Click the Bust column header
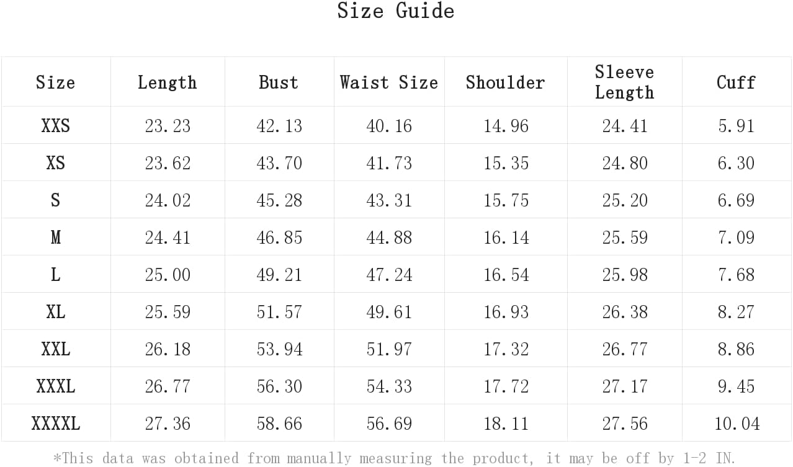The width and height of the screenshot is (793, 467). pos(279,82)
